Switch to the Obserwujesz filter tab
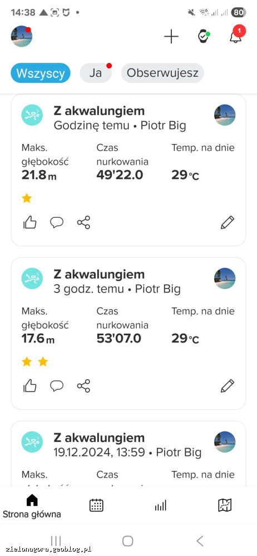 tap(162, 73)
